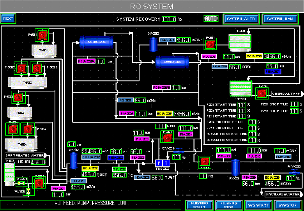Switch to SYSTEM_MAN mode
Viewport: 304px width, 211px height.
[280, 19]
